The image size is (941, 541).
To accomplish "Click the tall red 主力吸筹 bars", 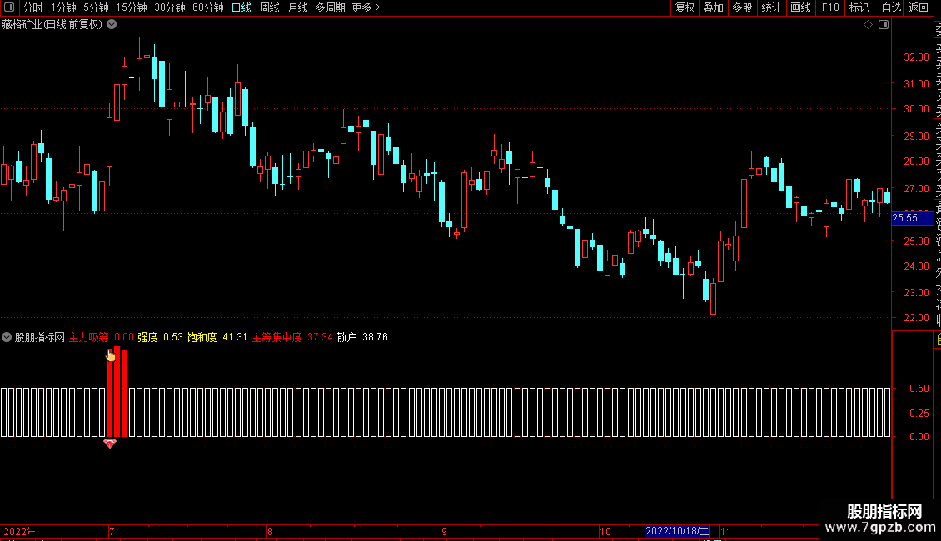I will pos(117,392).
